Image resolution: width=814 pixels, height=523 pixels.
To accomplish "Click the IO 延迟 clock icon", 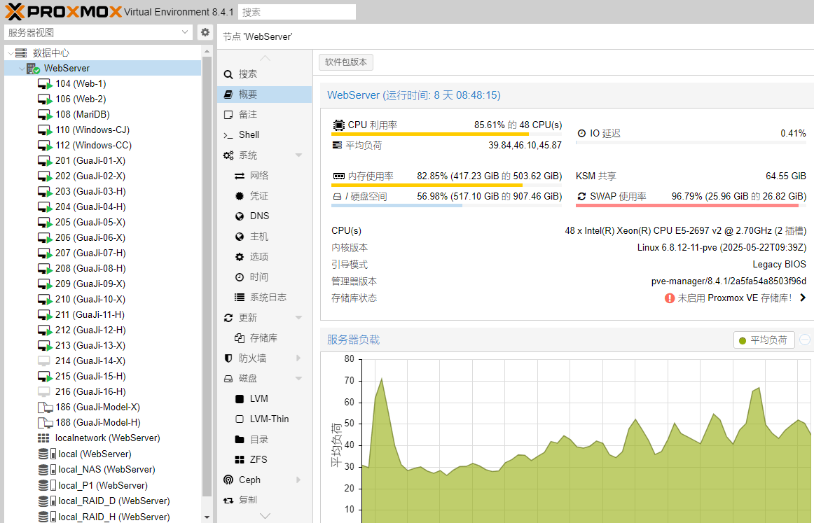I will [x=581, y=133].
